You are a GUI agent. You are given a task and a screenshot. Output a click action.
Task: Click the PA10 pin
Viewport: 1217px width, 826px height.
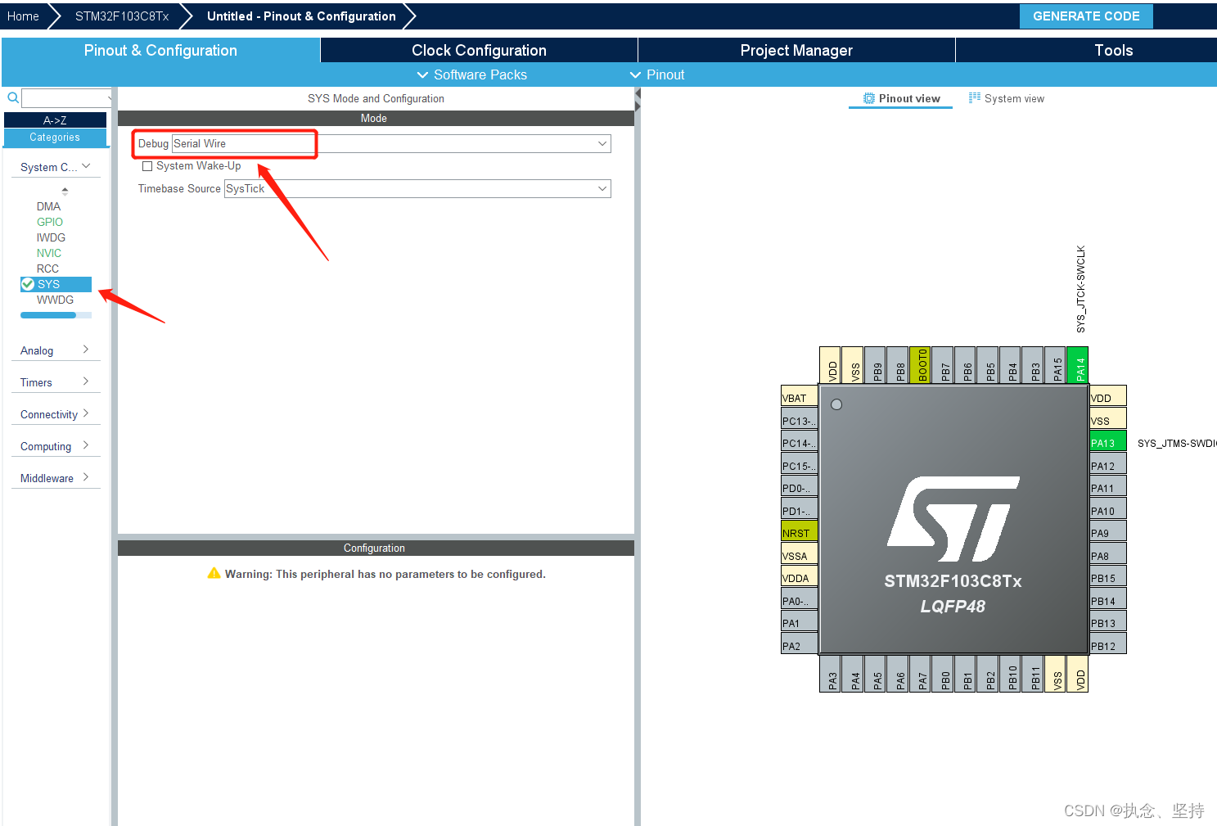click(1108, 509)
